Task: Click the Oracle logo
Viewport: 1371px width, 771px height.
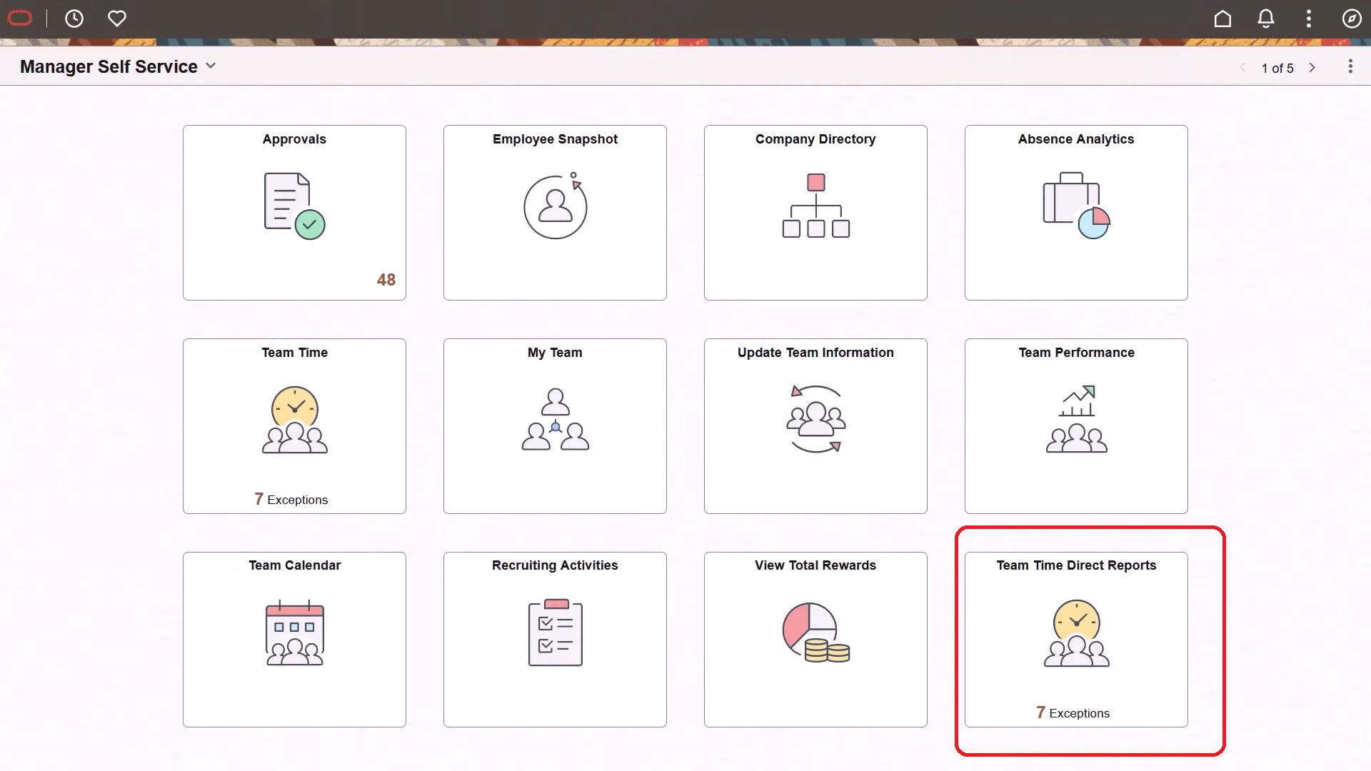Action: 20,19
